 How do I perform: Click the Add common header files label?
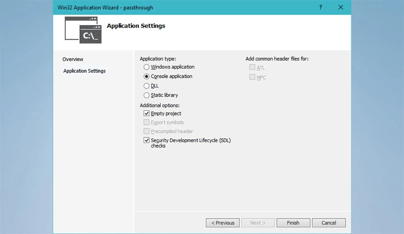point(277,59)
